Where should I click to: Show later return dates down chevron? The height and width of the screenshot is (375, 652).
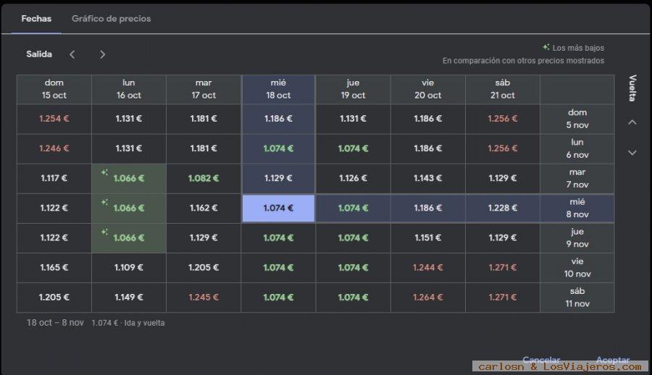632,153
